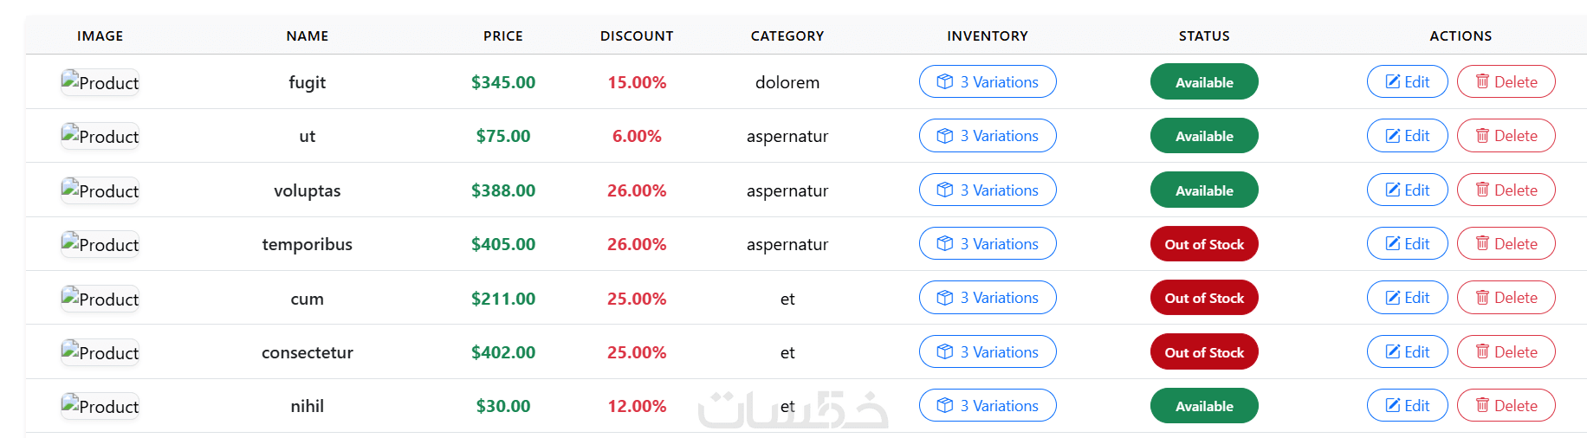
Task: Edit the temporibus product
Action: point(1407,244)
